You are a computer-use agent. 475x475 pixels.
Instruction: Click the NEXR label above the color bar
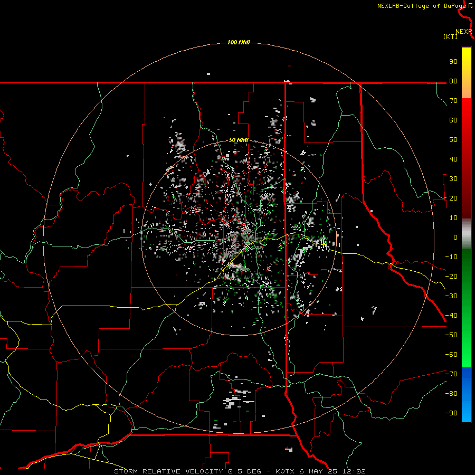[x=464, y=32]
